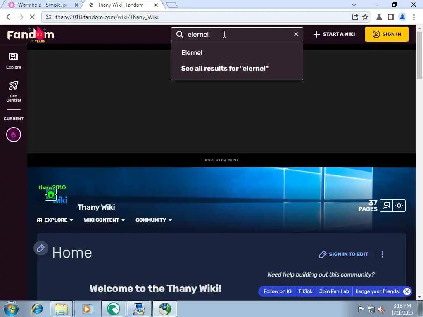Screen dimensions: 423x317
Task: Expand the Wiki Content dropdown
Action: point(104,220)
